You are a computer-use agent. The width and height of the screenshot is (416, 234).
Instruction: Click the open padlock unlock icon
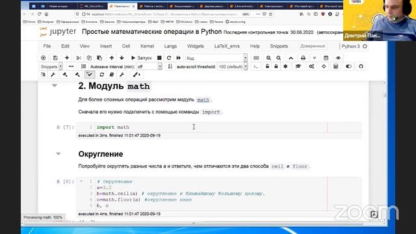click(x=267, y=66)
